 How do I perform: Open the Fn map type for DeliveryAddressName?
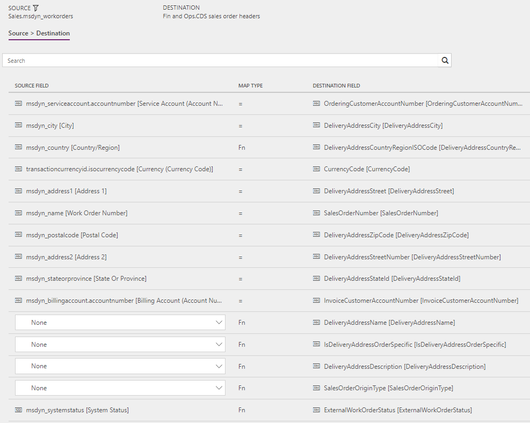242,322
